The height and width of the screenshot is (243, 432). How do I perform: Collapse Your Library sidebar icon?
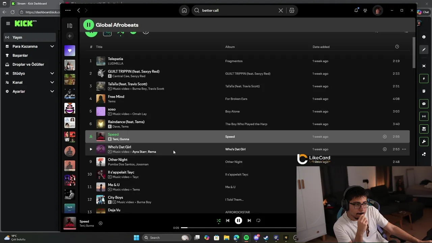point(70,26)
